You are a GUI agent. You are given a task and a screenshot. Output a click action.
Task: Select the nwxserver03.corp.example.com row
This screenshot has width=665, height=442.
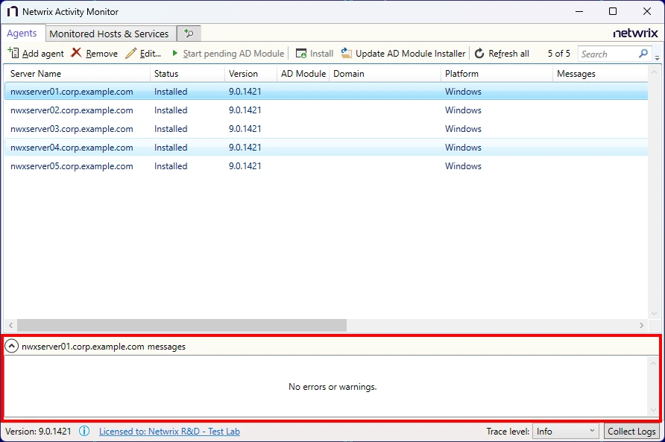[x=72, y=129]
